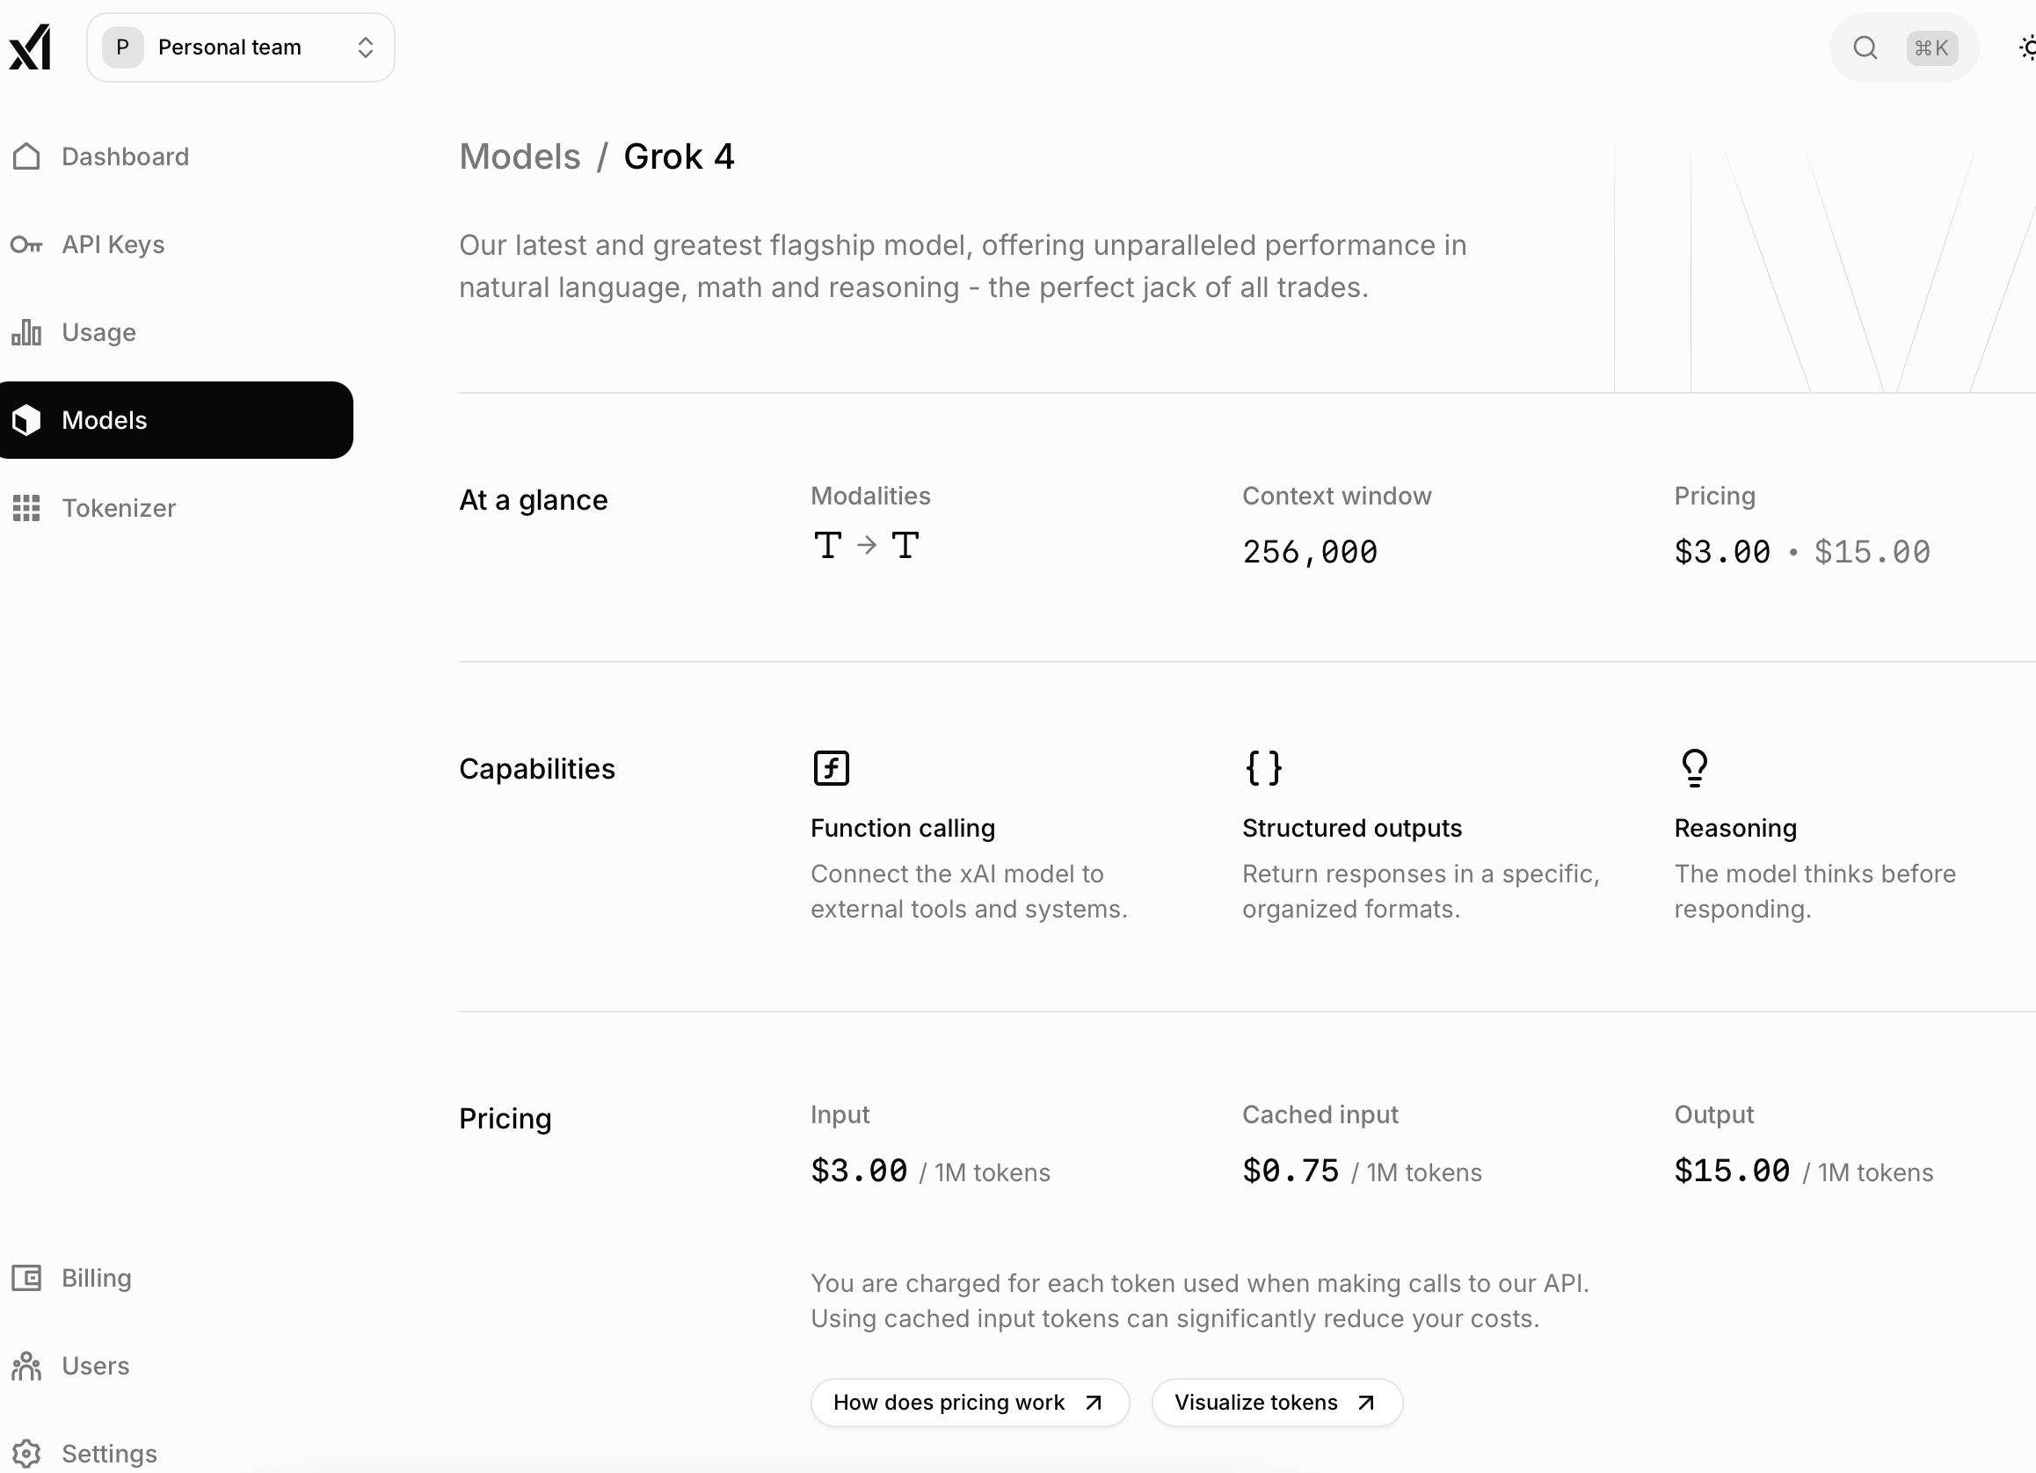This screenshot has width=2036, height=1473.
Task: Click the "Visualize tokens" button
Action: click(x=1276, y=1402)
